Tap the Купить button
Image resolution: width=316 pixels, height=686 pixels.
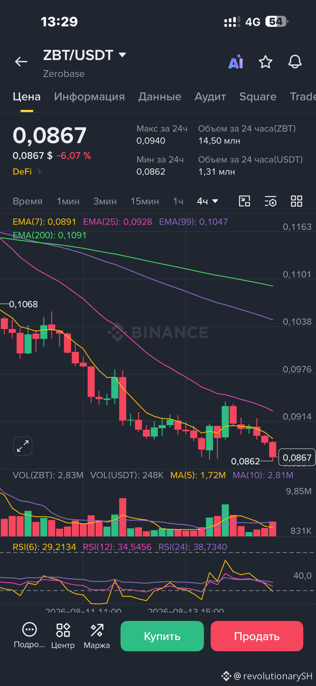[162, 636]
